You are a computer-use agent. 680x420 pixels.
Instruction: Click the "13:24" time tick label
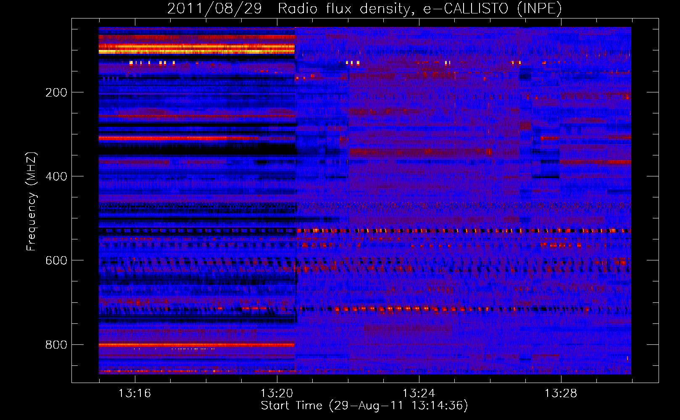(x=419, y=393)
